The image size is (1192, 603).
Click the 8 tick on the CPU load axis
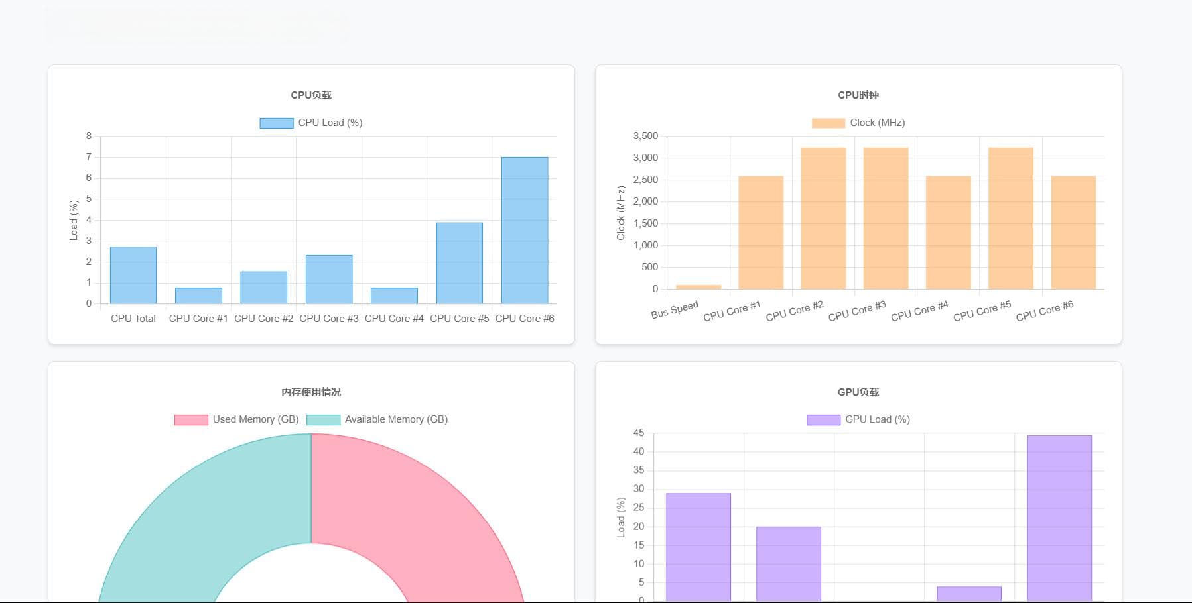89,136
